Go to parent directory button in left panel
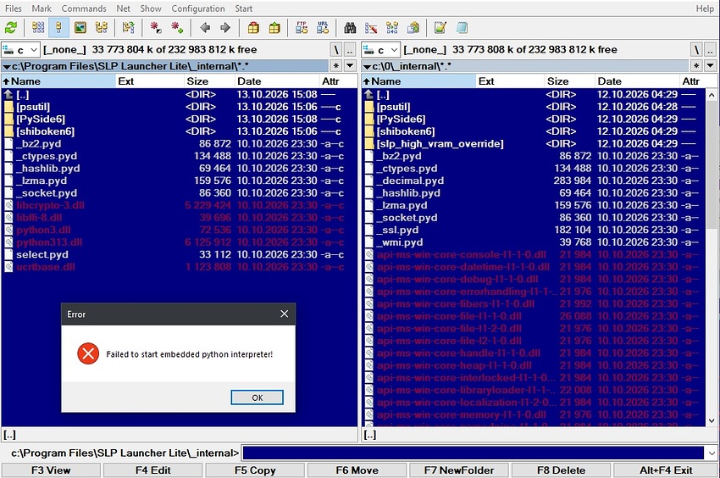 (x=350, y=50)
